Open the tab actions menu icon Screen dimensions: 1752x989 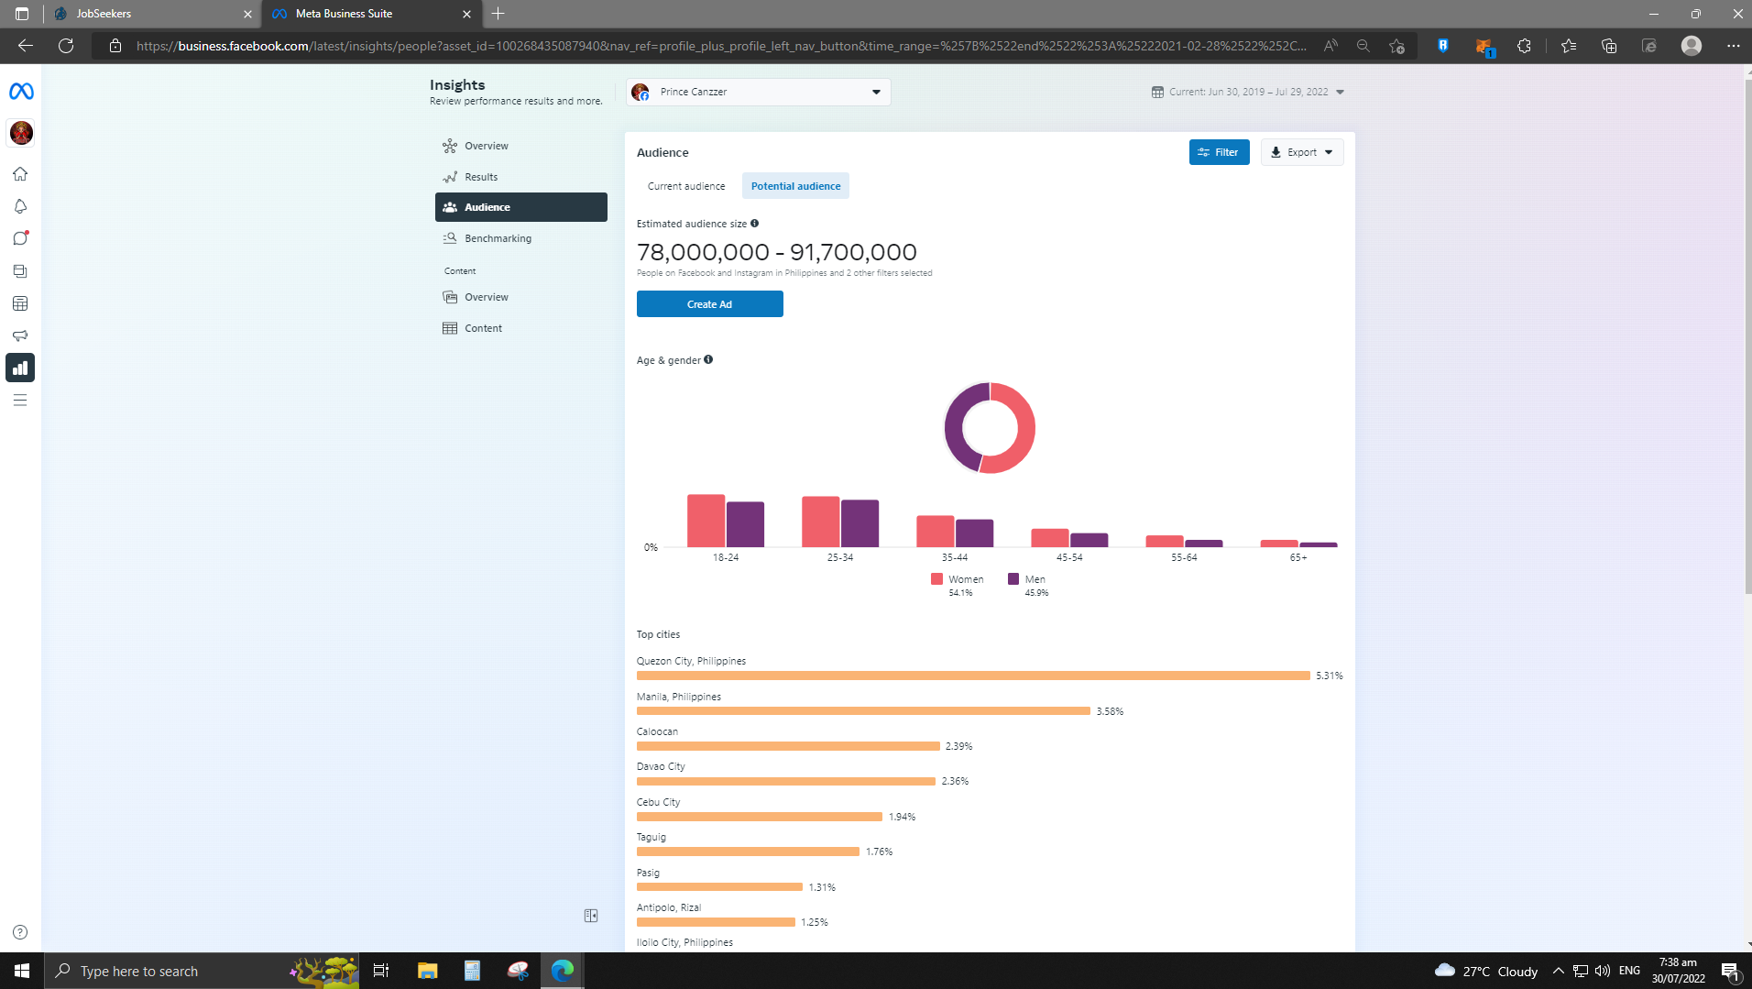[x=22, y=14]
